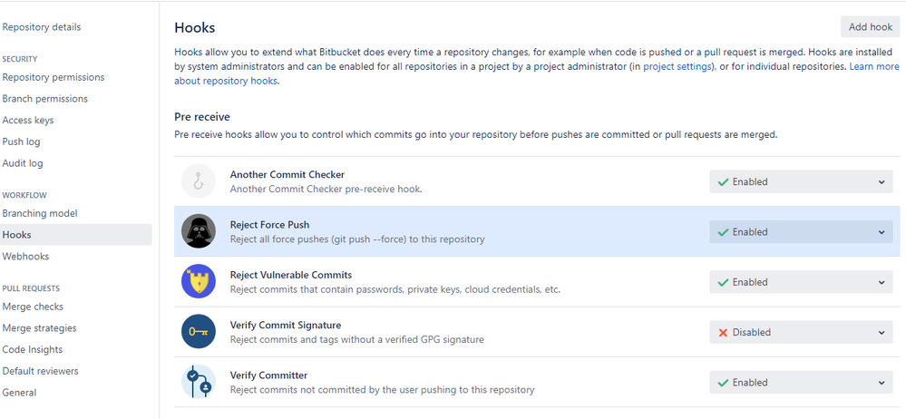Expand the Reject Vulnerable Commits status chevron
Image resolution: width=906 pixels, height=419 pixels.
(x=882, y=283)
